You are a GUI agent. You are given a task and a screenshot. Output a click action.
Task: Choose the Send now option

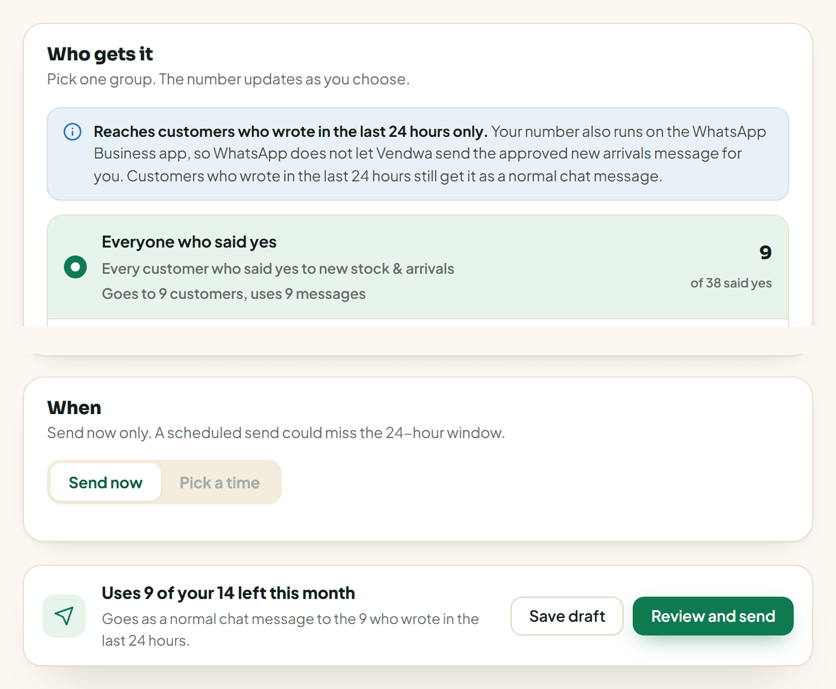click(106, 483)
